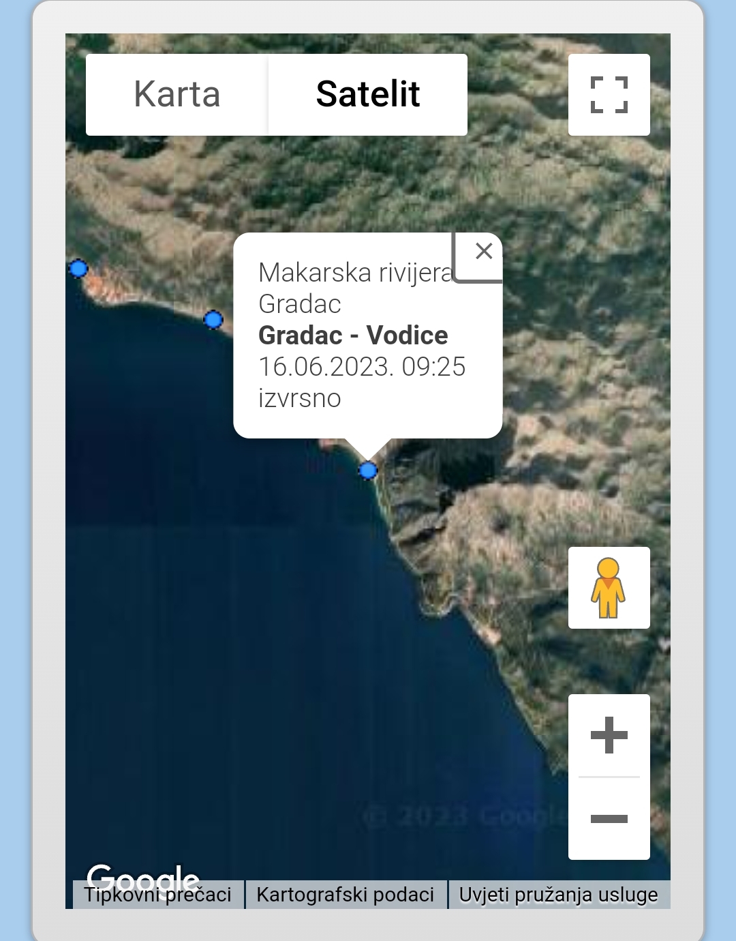Switch to the Satelit view
Viewport: 736px width, 941px height.
[x=368, y=95]
